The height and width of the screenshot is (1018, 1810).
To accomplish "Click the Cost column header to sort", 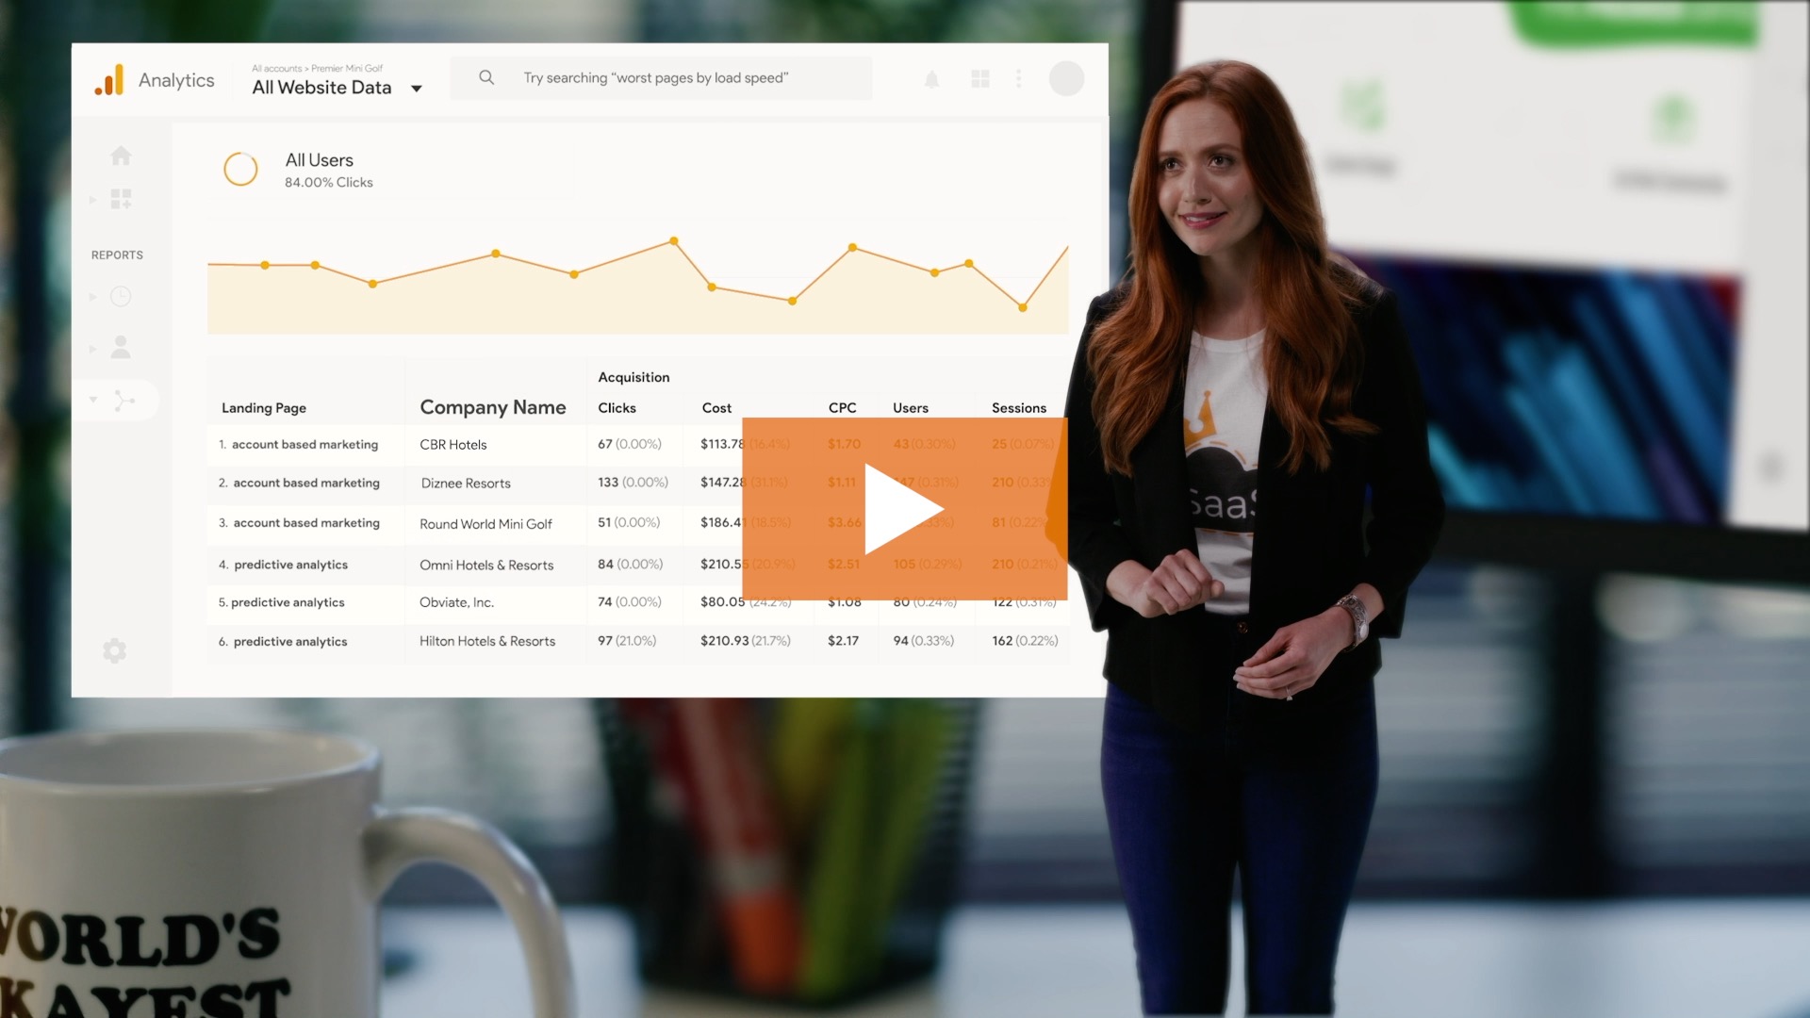I will tap(715, 408).
